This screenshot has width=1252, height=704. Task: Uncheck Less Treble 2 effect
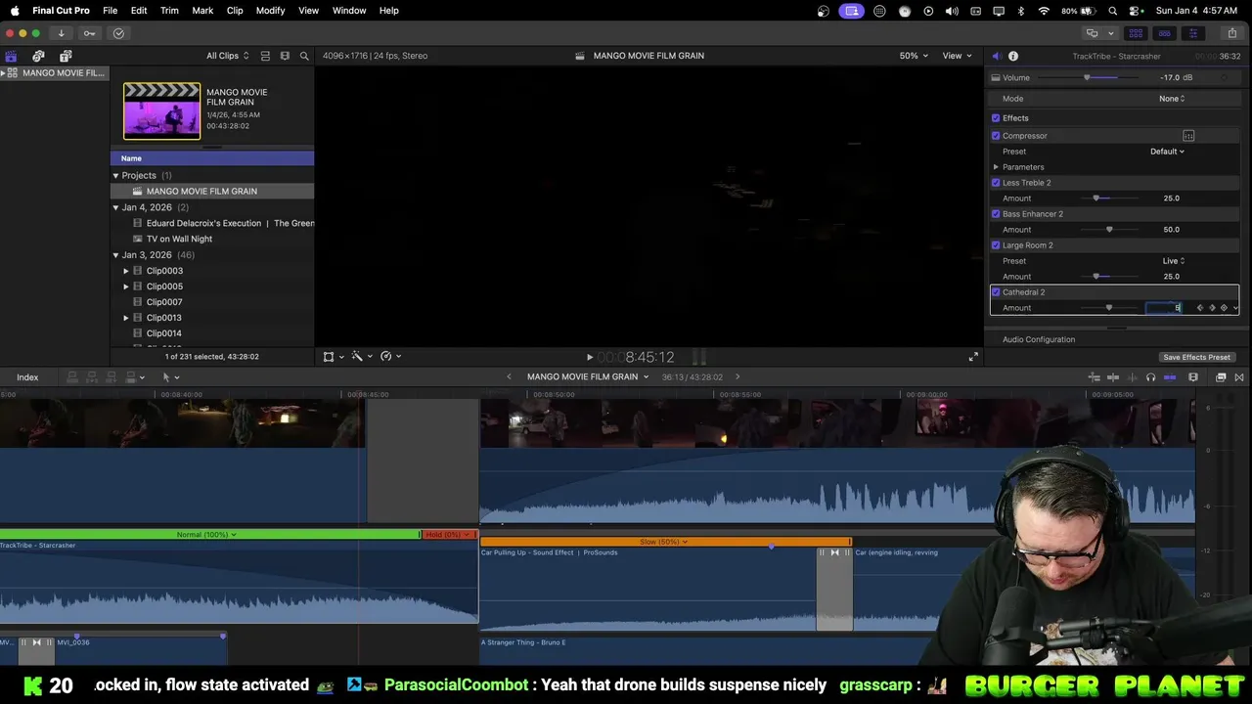(x=996, y=183)
